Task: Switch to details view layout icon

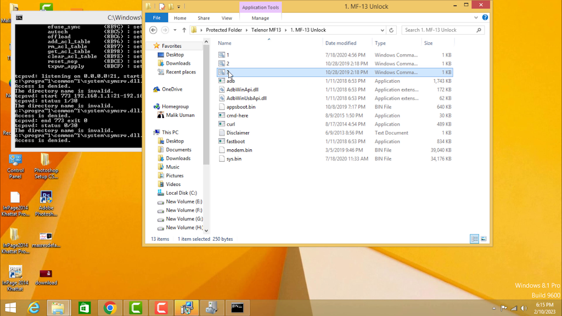Action: pos(474,239)
